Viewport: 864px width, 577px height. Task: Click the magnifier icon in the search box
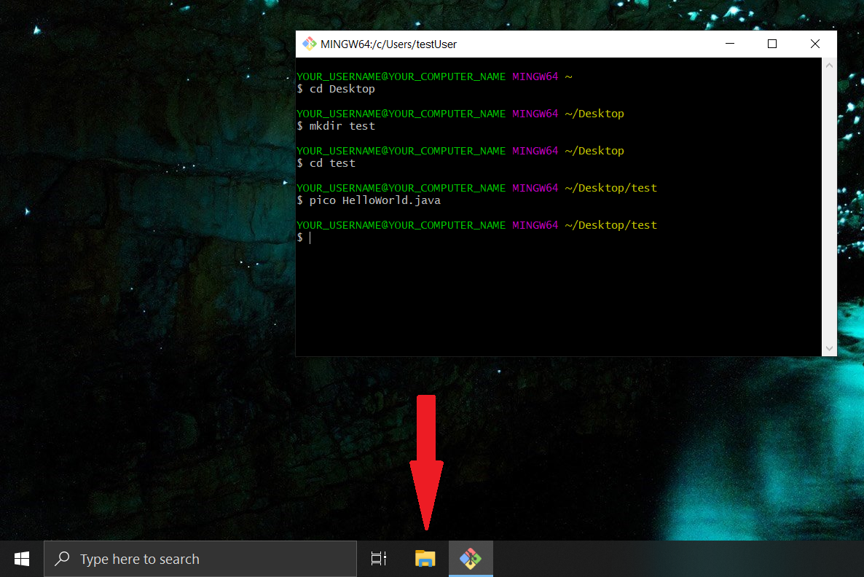tap(63, 559)
